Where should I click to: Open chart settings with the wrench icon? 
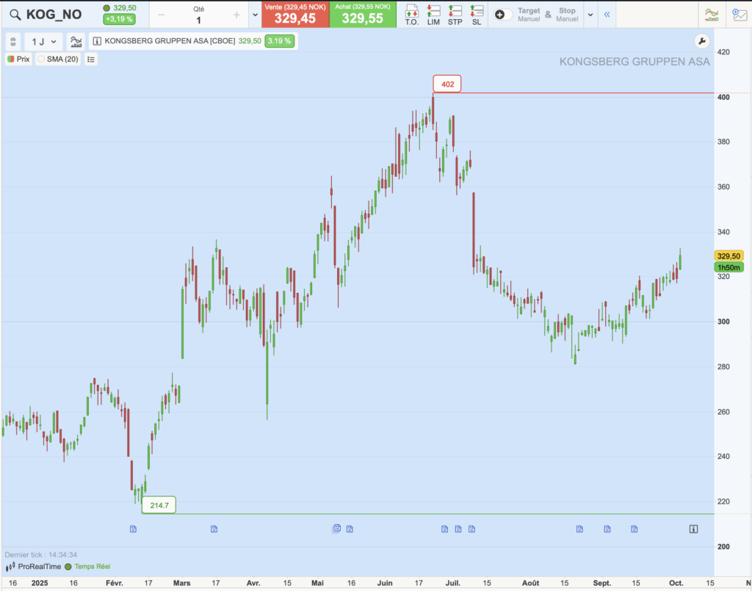pos(701,41)
